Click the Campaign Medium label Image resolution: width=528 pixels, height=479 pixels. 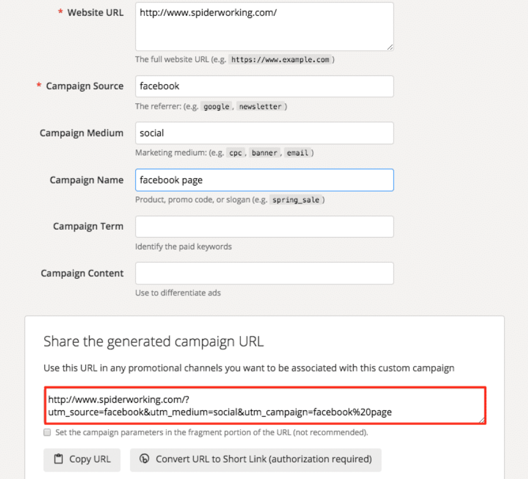[82, 133]
